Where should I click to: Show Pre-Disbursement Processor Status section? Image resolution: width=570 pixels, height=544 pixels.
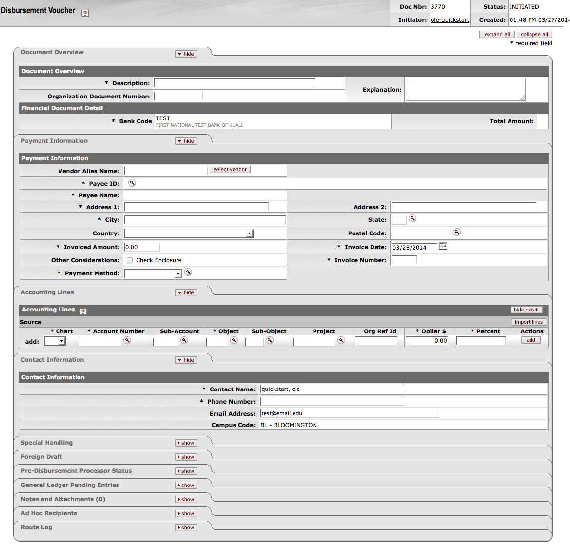tap(186, 471)
